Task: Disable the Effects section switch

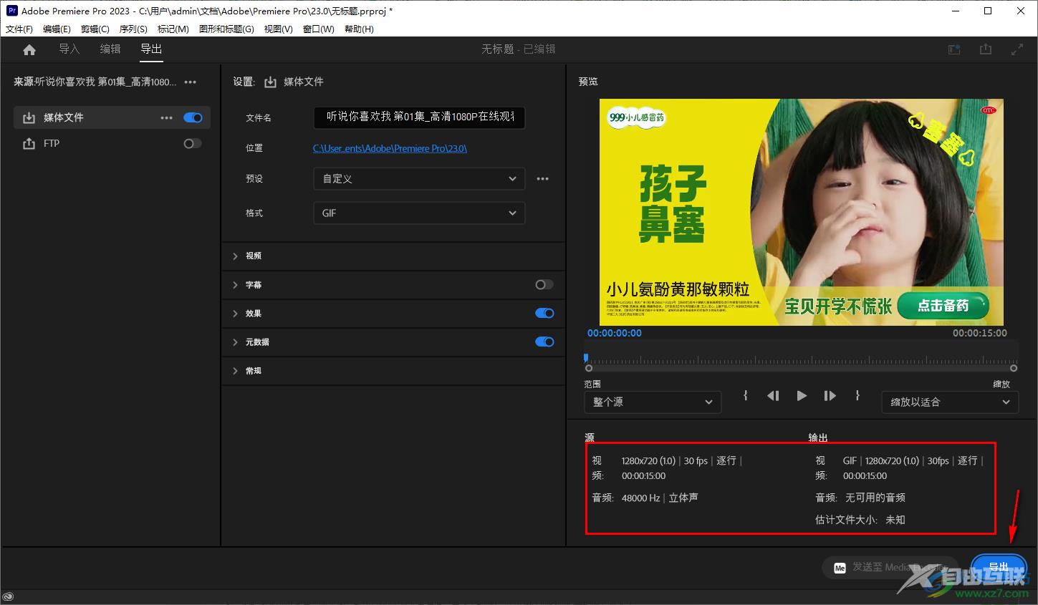Action: pos(544,313)
